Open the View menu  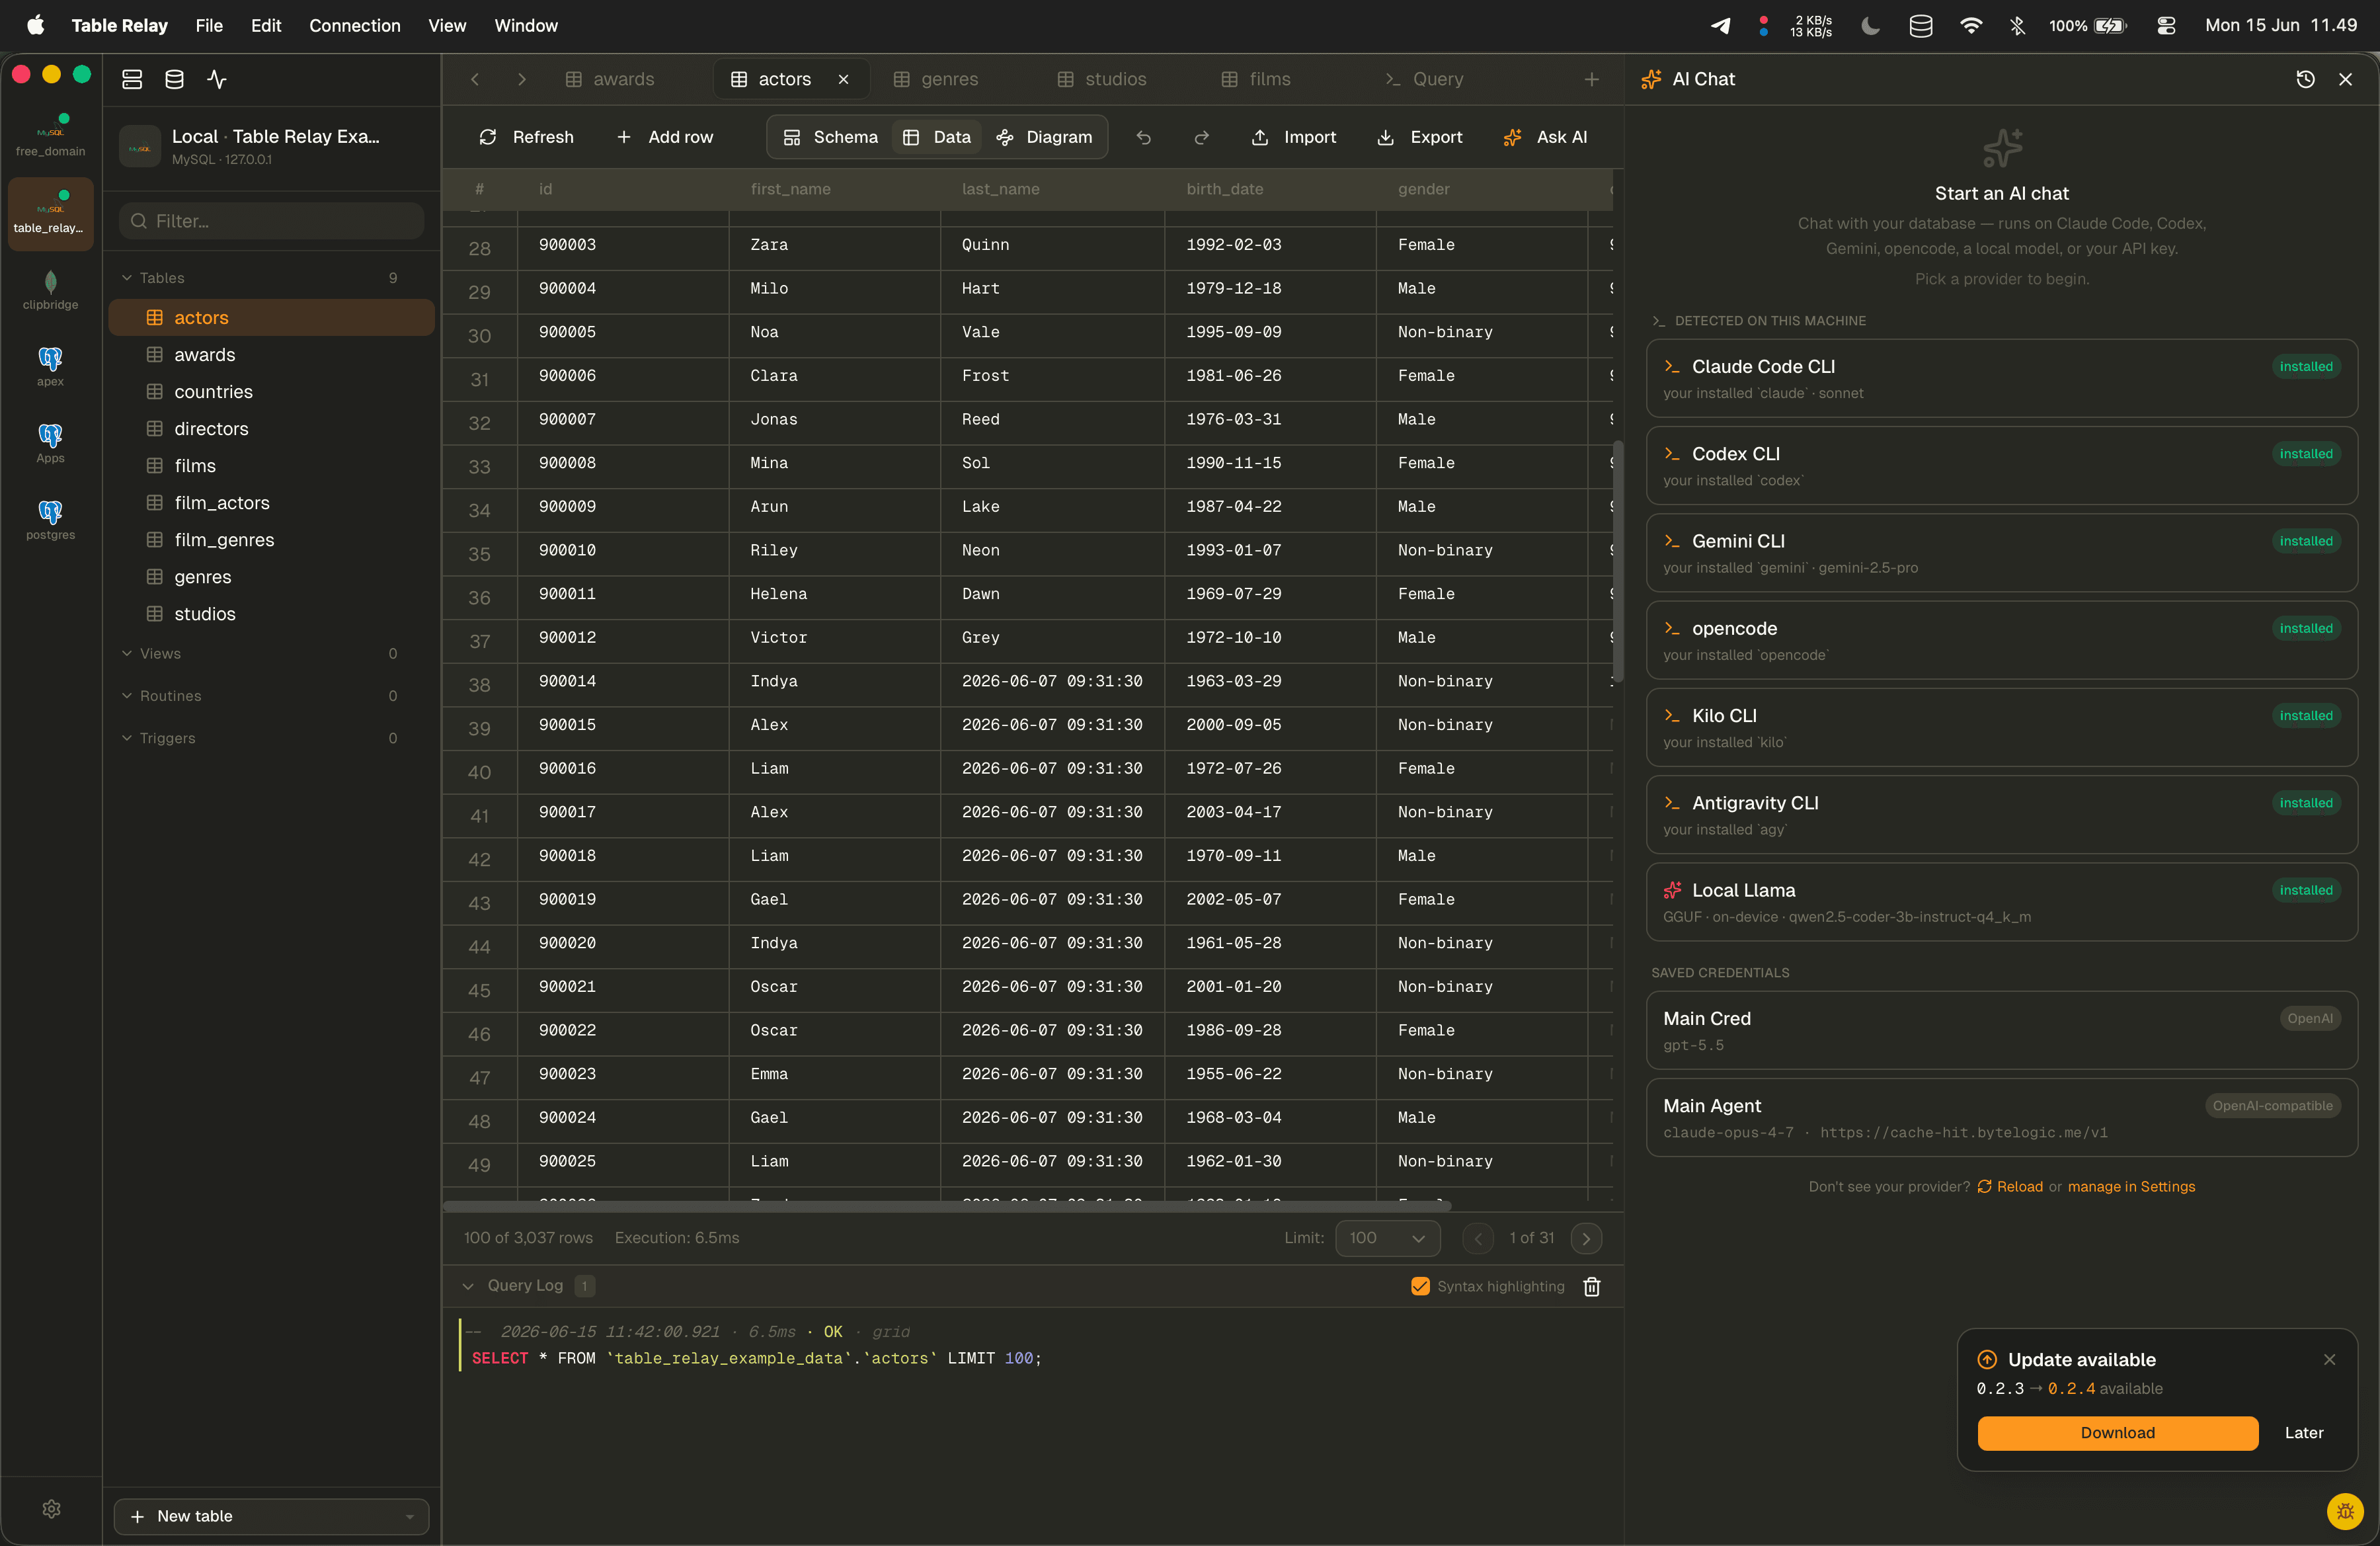click(447, 26)
